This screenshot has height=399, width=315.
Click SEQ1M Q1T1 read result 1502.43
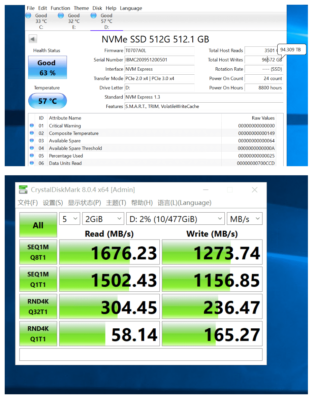click(109, 279)
